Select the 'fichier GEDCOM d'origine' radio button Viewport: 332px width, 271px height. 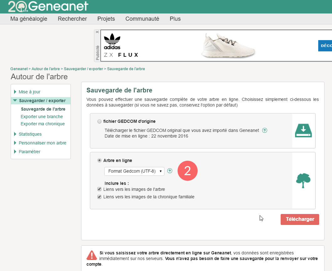pyautogui.click(x=99, y=121)
